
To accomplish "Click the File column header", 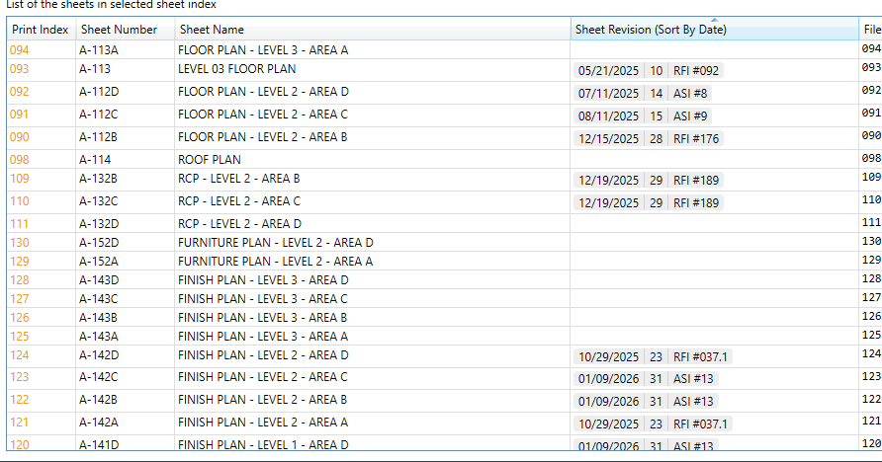I will point(871,30).
